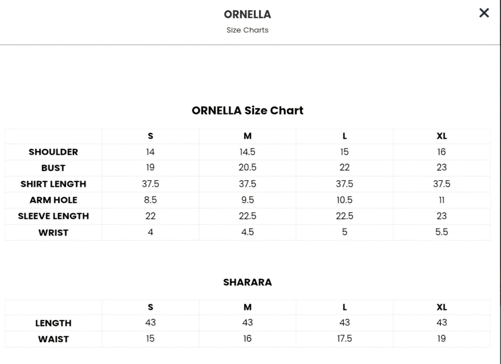Click the arm hole value 10.5

click(344, 200)
